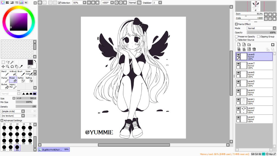Image resolution: width=277 pixels, height=156 pixels.
Task: Select the Magic Wand tool
Action: (x=12, y=62)
